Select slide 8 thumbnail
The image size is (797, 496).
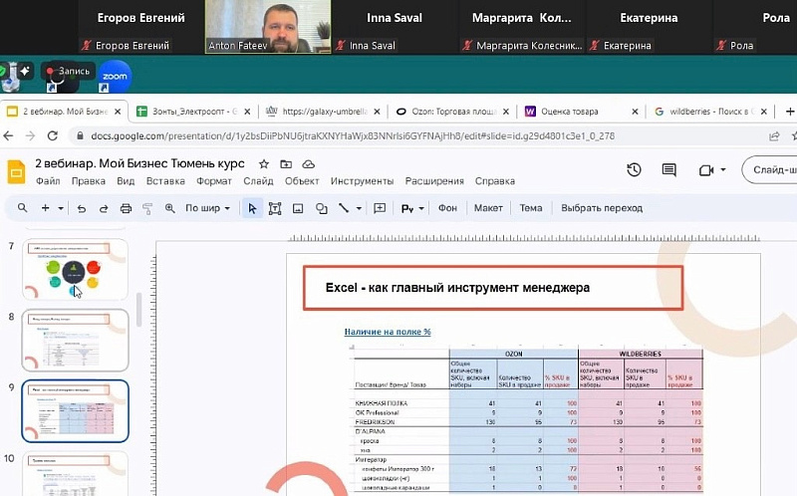coord(76,340)
